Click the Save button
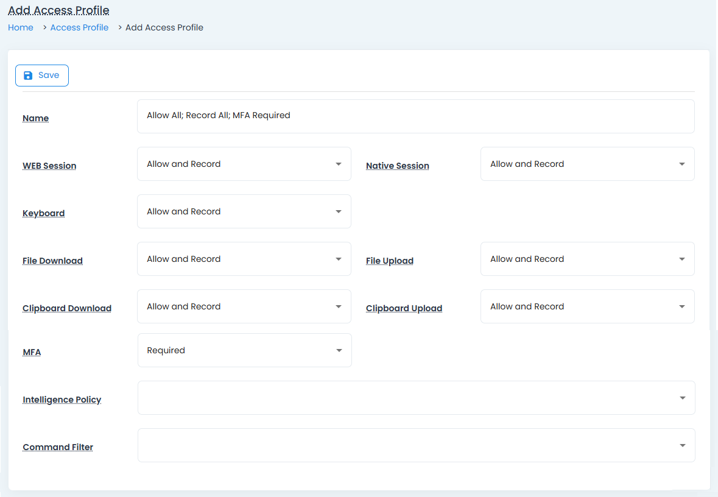Screen dimensions: 718x497 [42, 76]
